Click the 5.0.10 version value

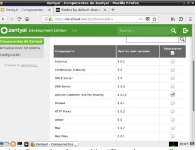tap(122, 95)
